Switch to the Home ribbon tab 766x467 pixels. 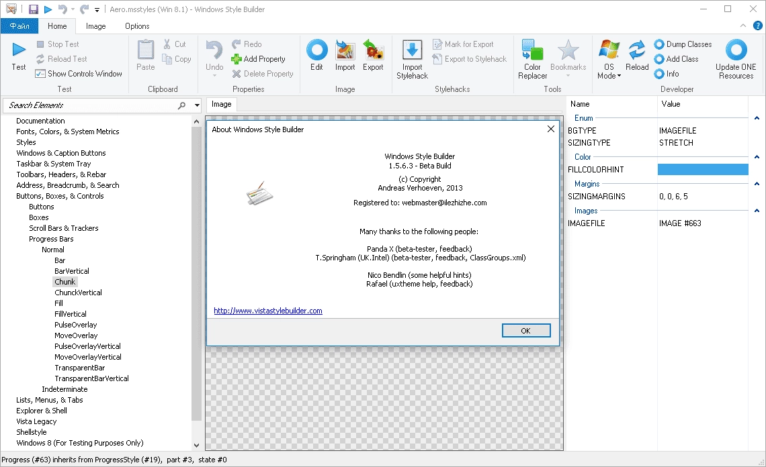tap(57, 26)
